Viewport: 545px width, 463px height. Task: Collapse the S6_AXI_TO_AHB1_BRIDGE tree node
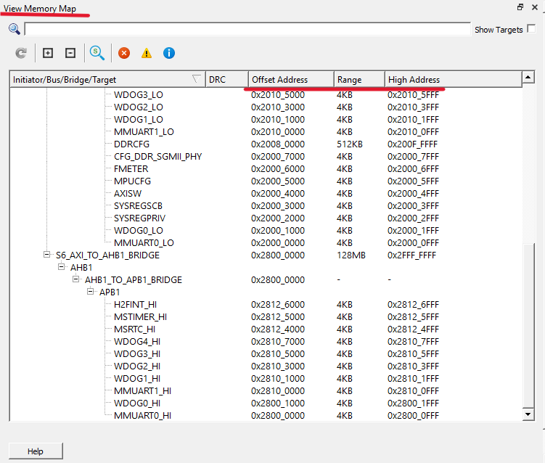click(48, 255)
